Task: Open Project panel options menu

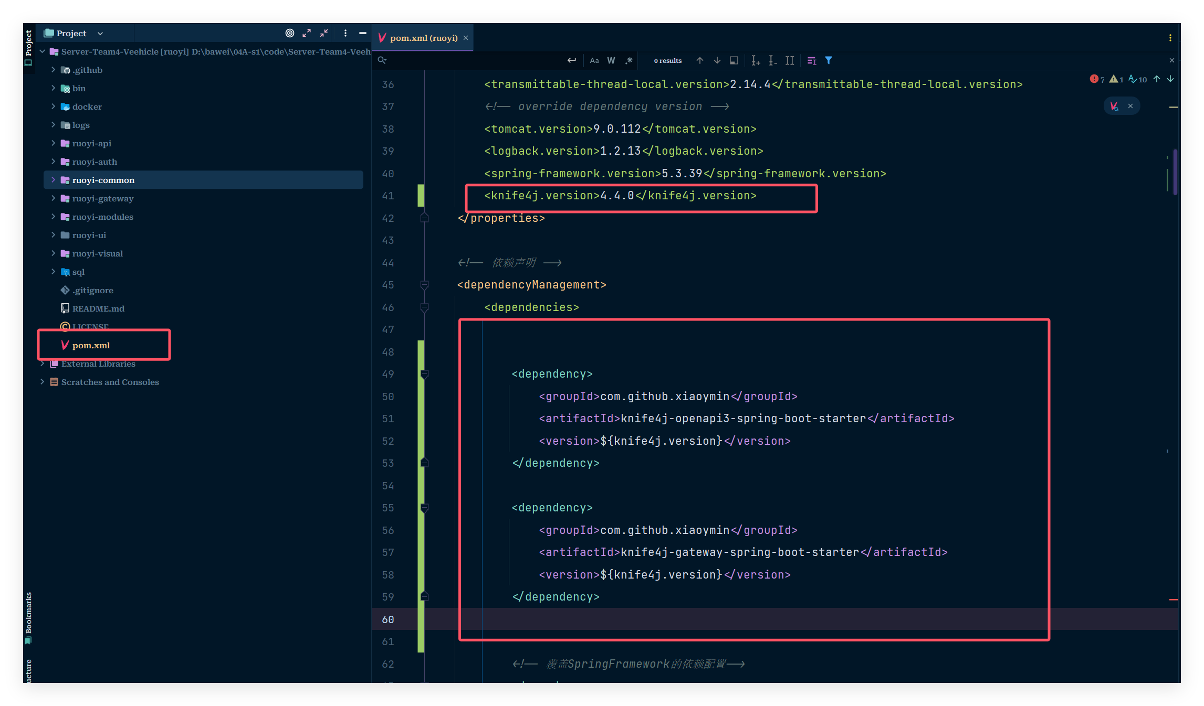Action: coord(345,33)
